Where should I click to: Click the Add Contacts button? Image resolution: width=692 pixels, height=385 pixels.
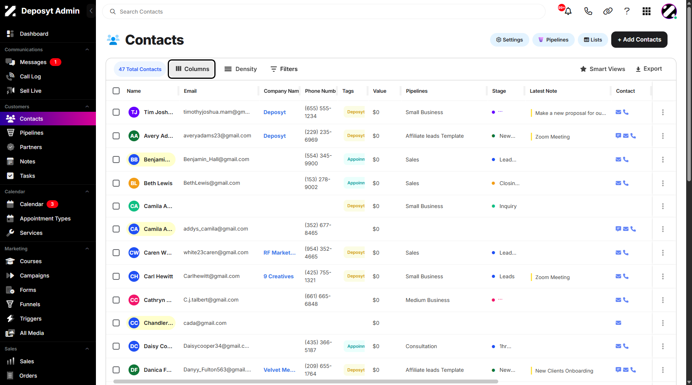(639, 40)
